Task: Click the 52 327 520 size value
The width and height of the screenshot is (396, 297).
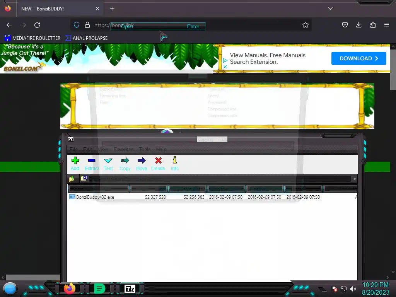Action: coord(155,197)
